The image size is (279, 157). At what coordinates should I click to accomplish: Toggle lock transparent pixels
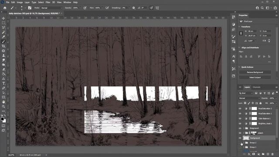pyautogui.click(x=245, y=103)
